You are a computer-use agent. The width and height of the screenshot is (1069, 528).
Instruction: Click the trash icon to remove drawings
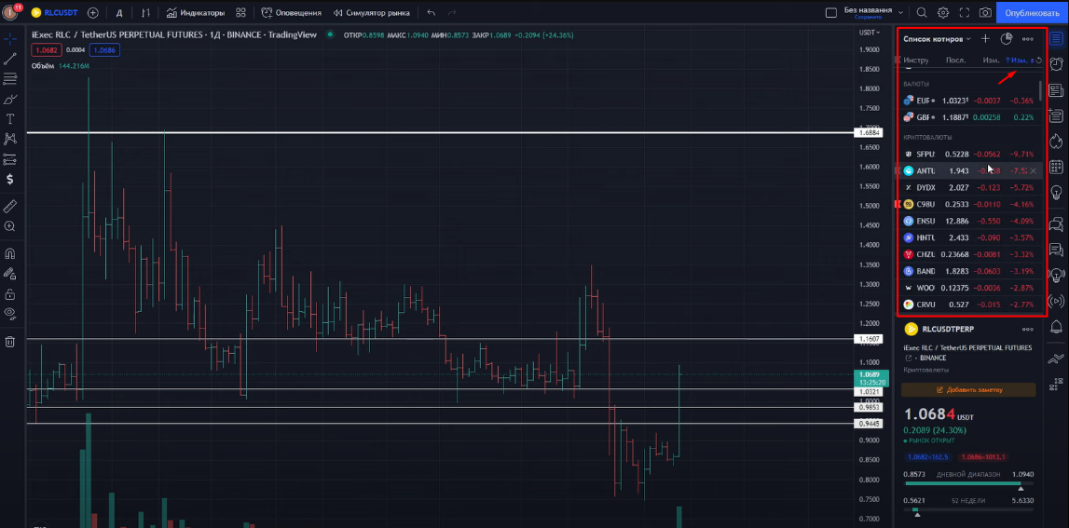point(10,342)
